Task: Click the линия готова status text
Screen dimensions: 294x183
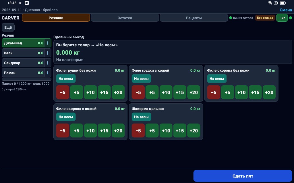Action: pyautogui.click(x=243, y=18)
